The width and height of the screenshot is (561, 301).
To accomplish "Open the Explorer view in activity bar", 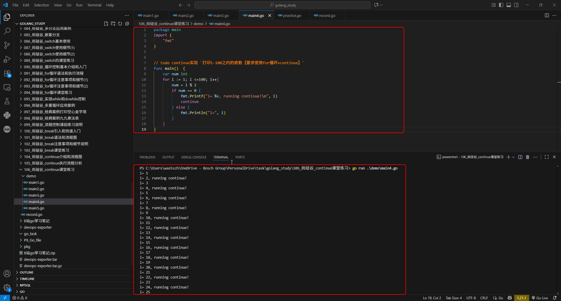I will point(7,17).
